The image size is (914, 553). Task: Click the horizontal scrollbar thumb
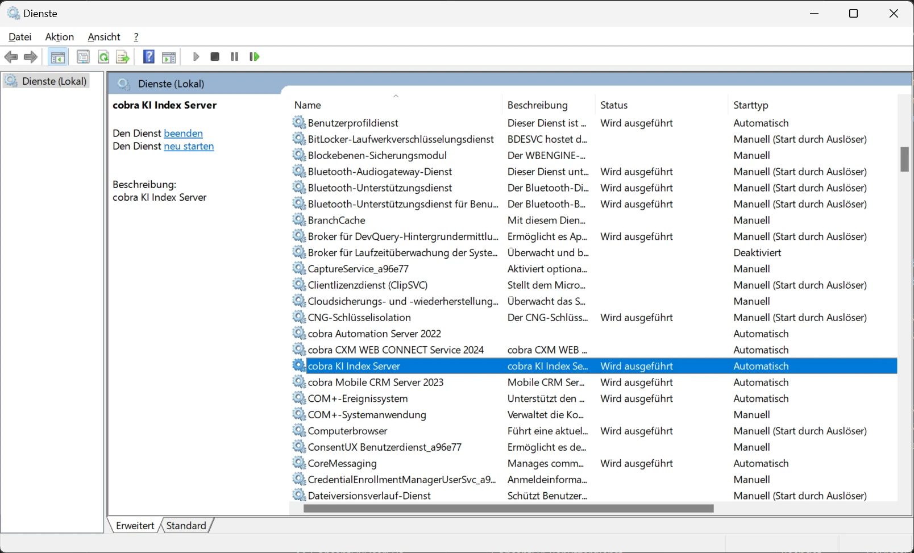509,509
